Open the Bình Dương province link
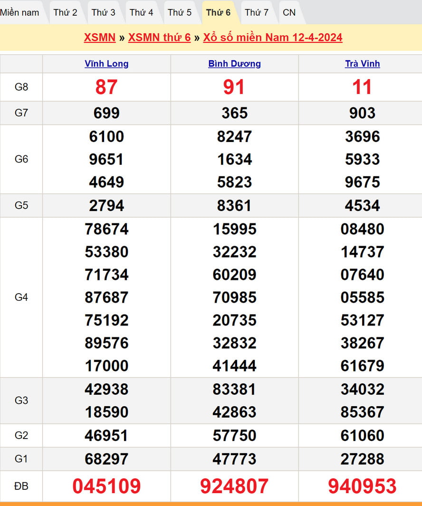Image resolution: width=422 pixels, height=506 pixels. pos(234,64)
